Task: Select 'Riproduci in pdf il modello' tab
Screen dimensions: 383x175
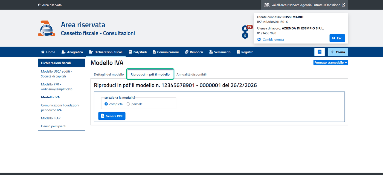Action: pos(150,74)
